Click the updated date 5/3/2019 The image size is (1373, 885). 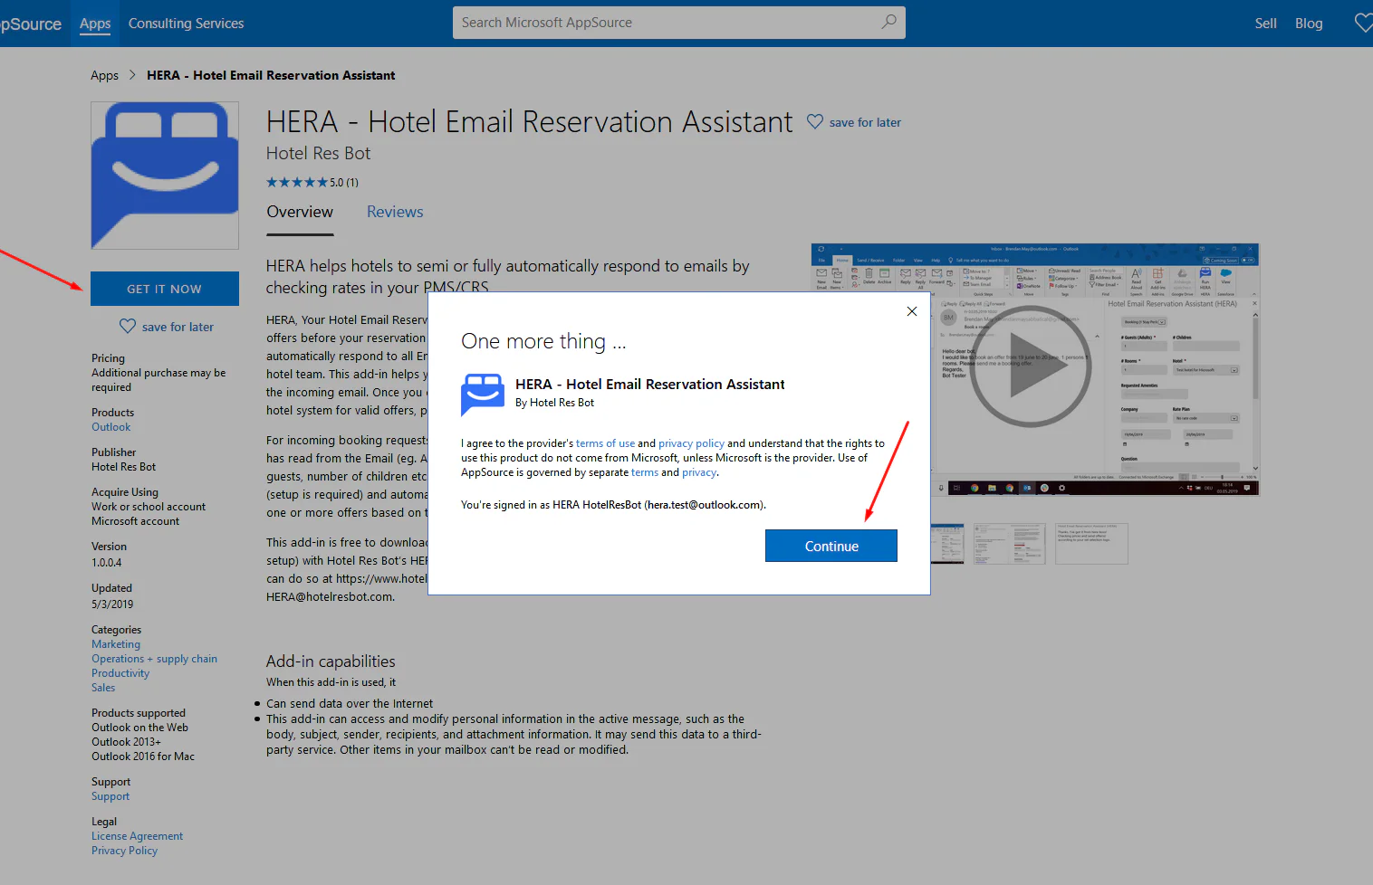(x=112, y=604)
